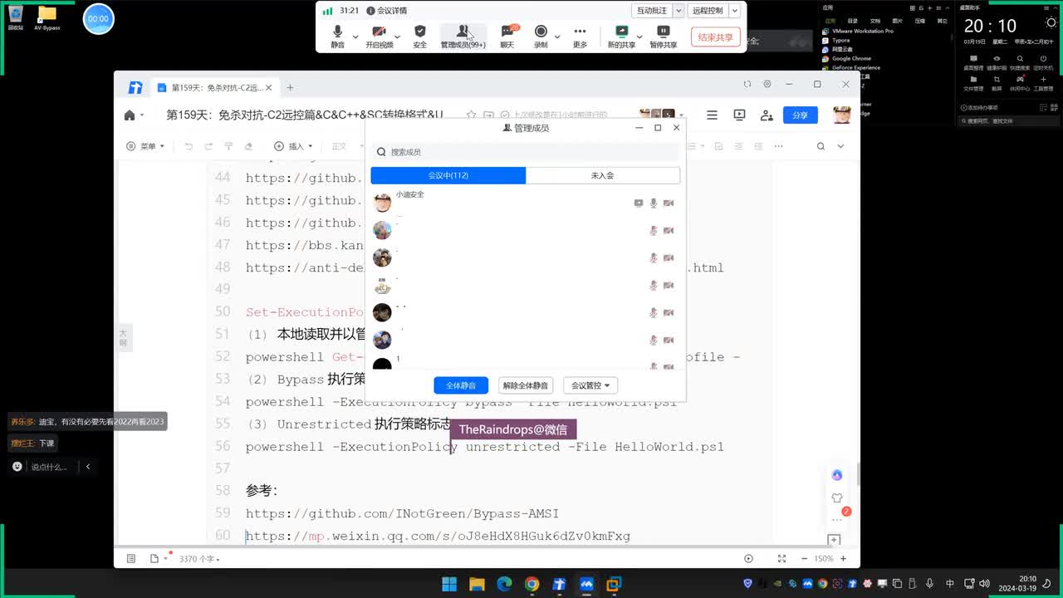
Task: Click screen share indicator for 小迪安全
Action: pos(639,203)
